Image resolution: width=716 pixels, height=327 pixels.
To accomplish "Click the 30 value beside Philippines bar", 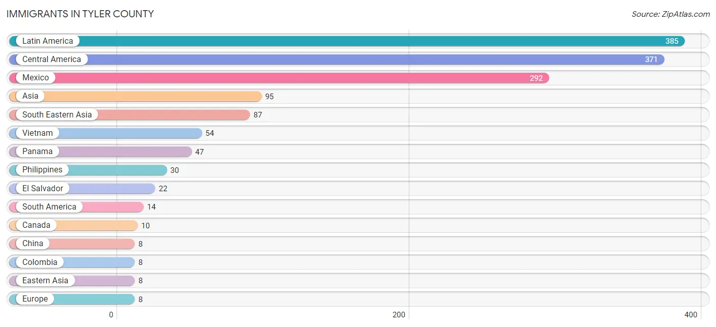I will click(x=174, y=170).
